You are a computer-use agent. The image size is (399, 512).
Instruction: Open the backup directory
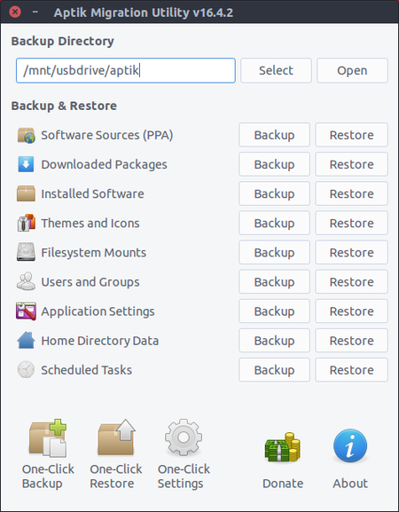tap(352, 70)
